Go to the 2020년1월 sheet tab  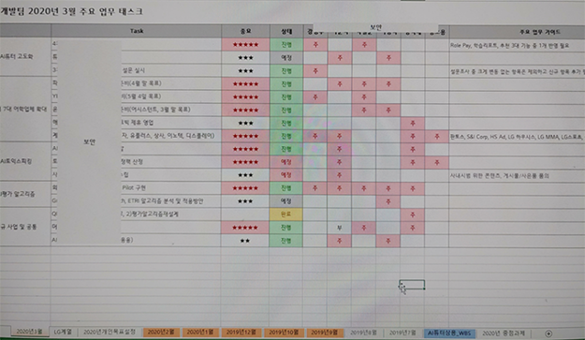[x=200, y=333]
